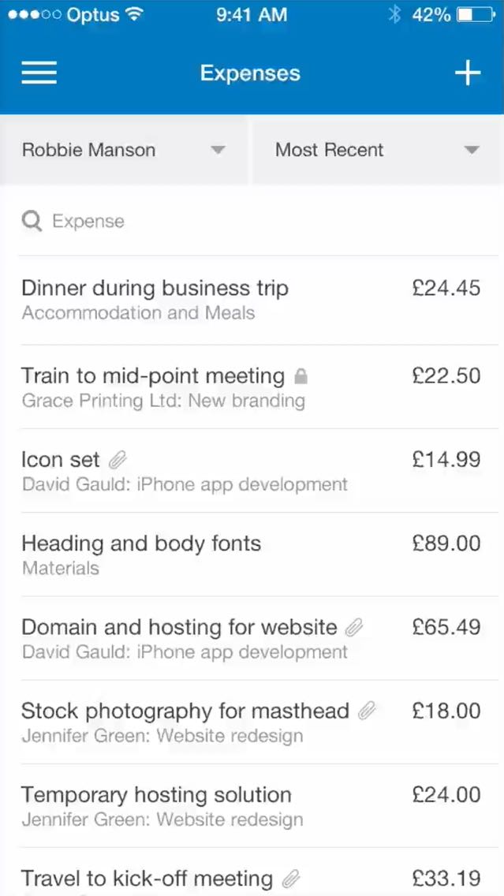Click paperclip beside Travel to kick-off meeting
The height and width of the screenshot is (896, 504).
[x=291, y=879]
